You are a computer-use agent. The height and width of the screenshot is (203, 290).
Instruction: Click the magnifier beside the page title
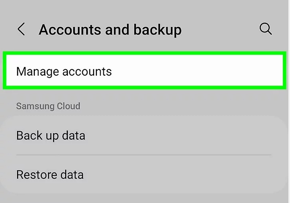[266, 29]
